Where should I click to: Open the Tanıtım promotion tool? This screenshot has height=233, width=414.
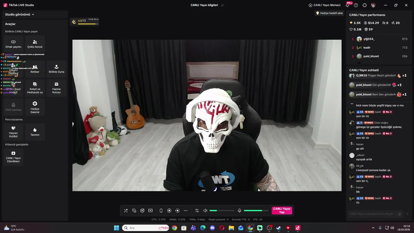coord(35,131)
